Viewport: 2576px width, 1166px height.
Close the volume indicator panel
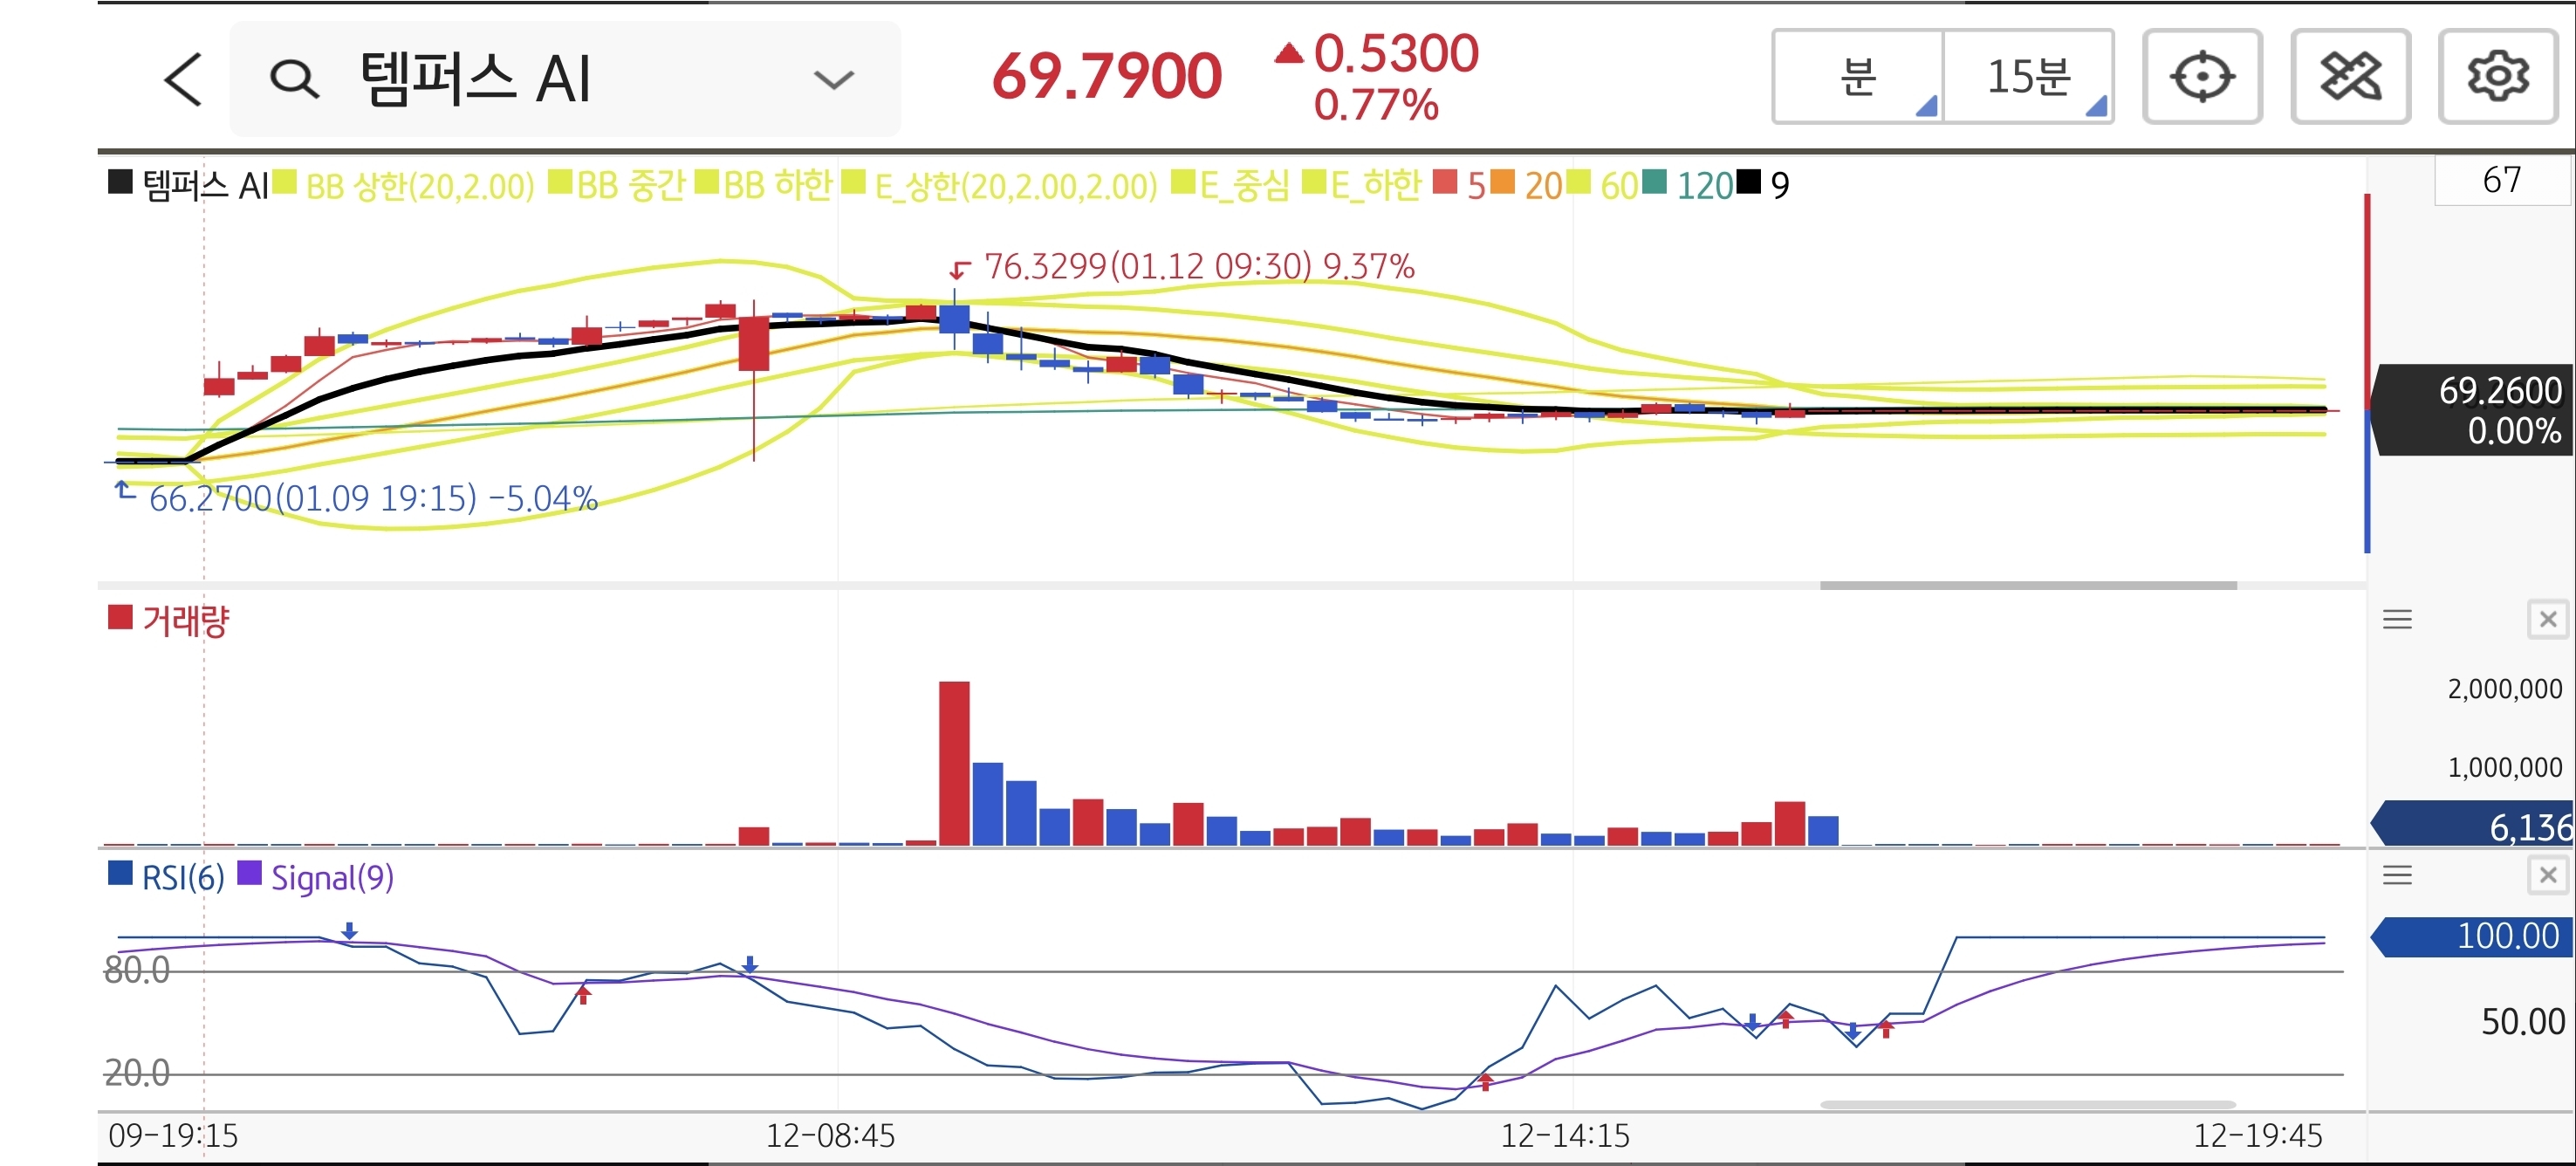[x=2547, y=620]
